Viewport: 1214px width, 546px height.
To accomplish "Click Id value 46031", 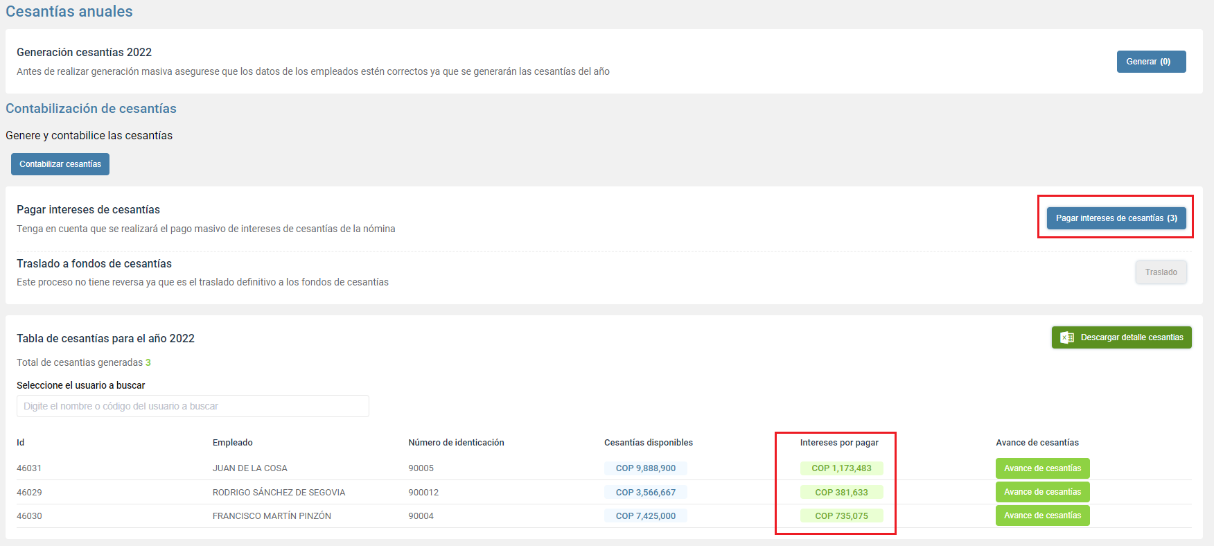I will (29, 468).
